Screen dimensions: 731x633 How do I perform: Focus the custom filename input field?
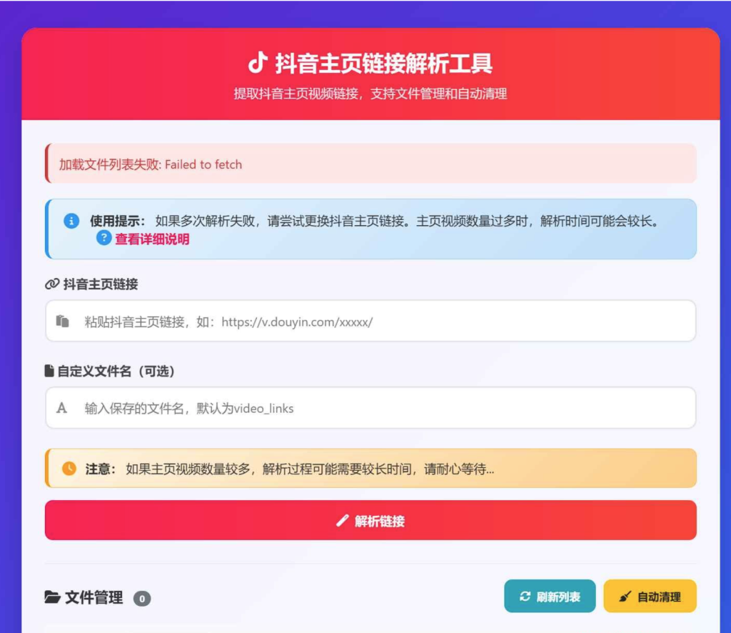[385, 409]
